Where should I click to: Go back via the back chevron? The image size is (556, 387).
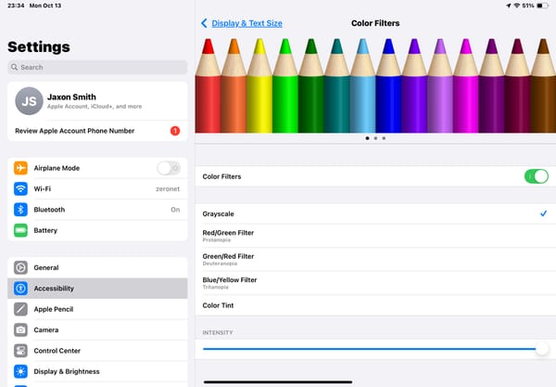point(204,23)
